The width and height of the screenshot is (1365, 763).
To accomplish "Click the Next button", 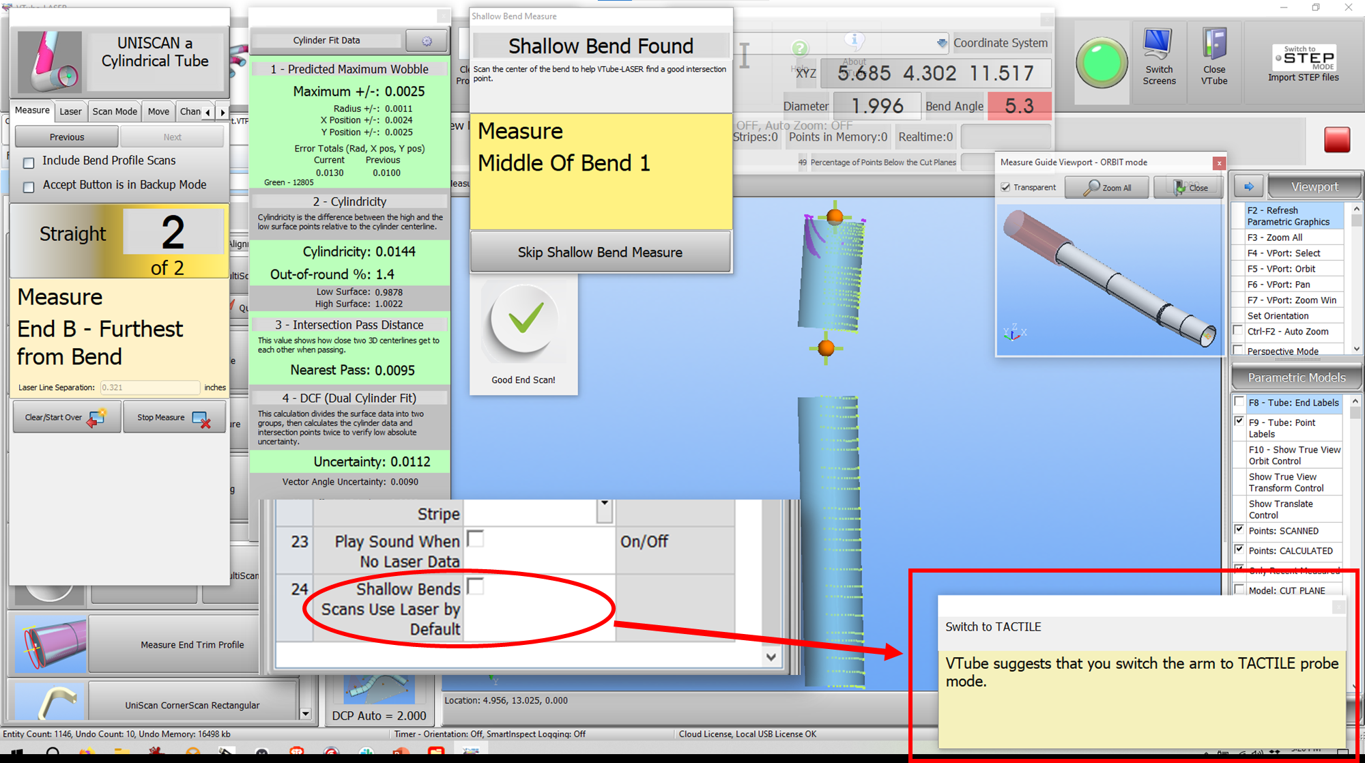I will tap(172, 137).
